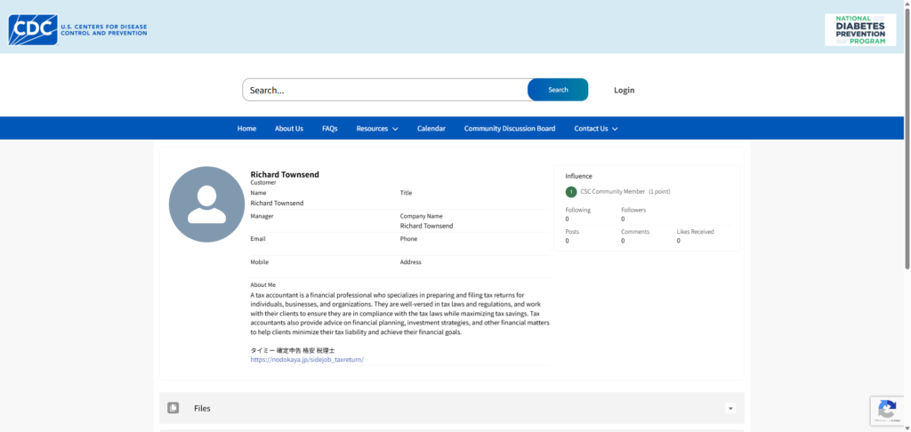This screenshot has width=911, height=432.
Task: Go to the Home page
Action: pos(246,129)
